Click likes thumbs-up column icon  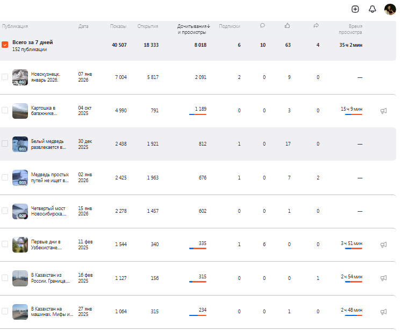coord(288,26)
